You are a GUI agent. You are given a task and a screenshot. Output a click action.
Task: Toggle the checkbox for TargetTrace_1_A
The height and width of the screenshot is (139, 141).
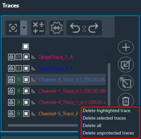tap(26, 57)
